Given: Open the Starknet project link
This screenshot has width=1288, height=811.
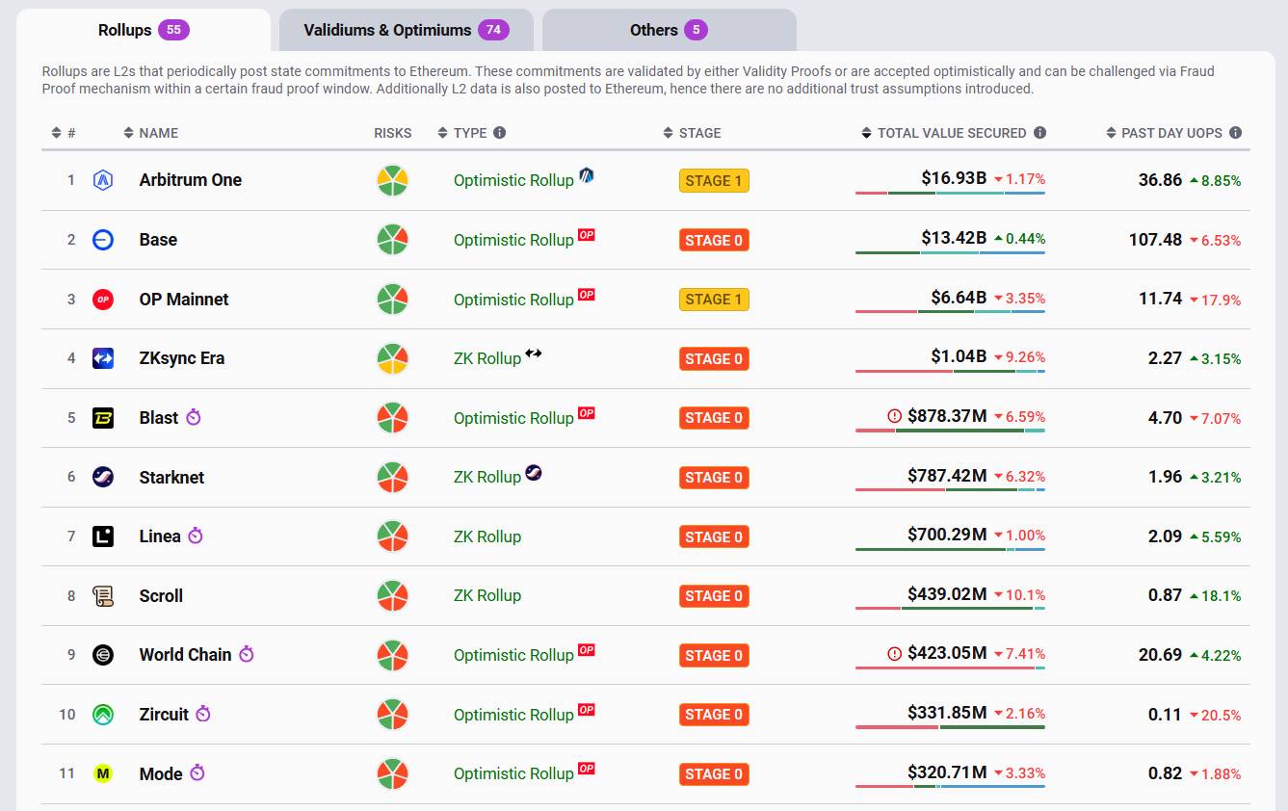Looking at the screenshot, I should 171,477.
